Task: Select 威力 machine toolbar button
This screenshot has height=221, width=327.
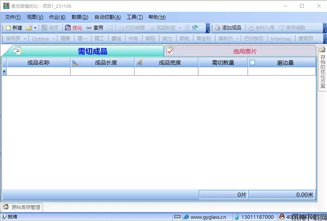Action: tap(167, 39)
